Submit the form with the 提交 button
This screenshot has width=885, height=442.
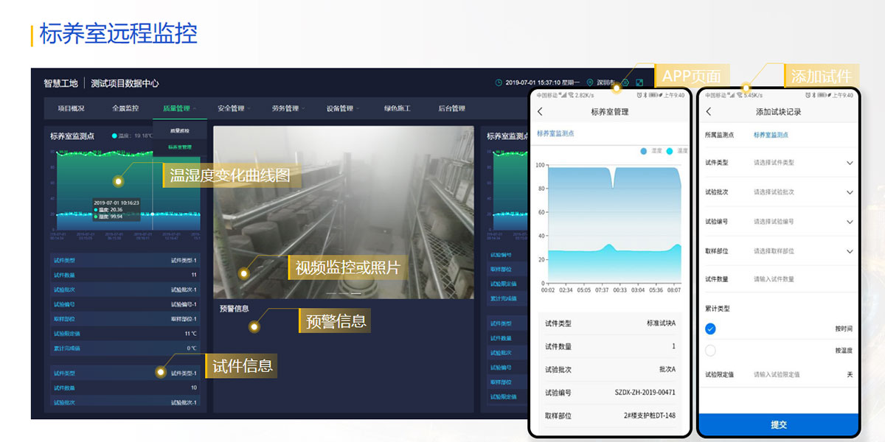779,425
